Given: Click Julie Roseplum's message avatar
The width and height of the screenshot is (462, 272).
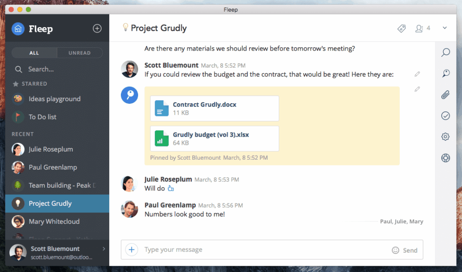Looking at the screenshot, I should point(129,183).
